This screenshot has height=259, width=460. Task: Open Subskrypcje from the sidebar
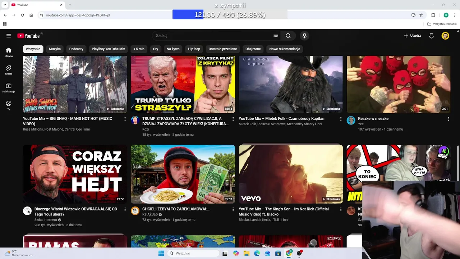9,87
